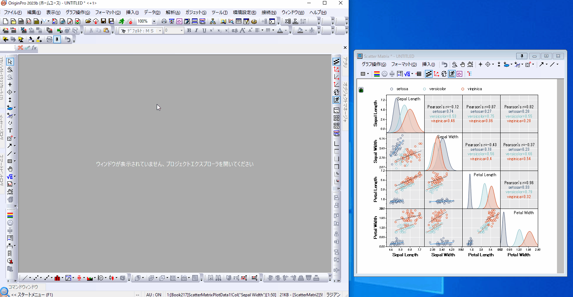The height and width of the screenshot is (297, 573).
Task: Toggle subscript formatting
Action: [x=219, y=31]
